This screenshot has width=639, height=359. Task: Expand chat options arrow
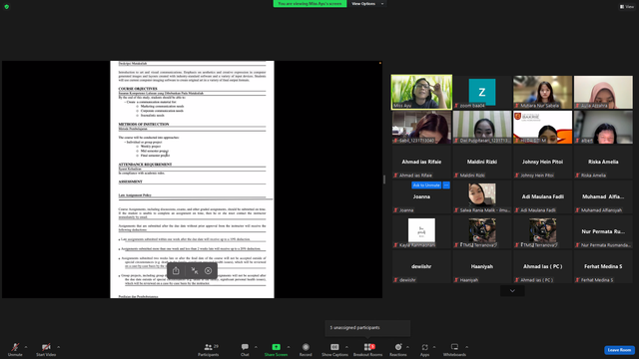256,347
